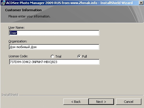Click the 'Please enter your information' text
This screenshot has width=144, height=108.
29,16
